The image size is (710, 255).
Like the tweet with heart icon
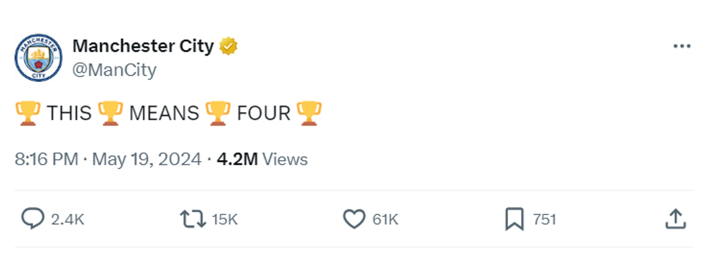(x=354, y=220)
